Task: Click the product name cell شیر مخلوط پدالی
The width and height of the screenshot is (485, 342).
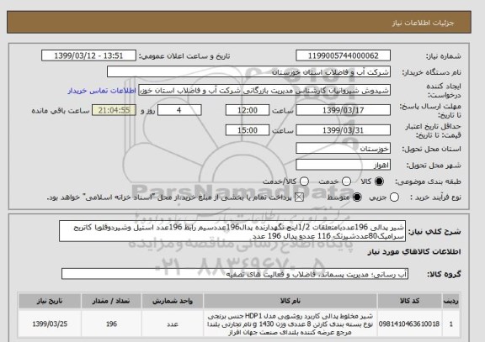Action: [x=290, y=324]
